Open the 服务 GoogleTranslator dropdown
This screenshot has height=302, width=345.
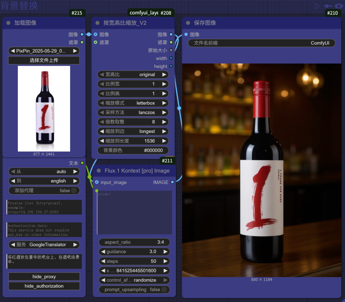point(44,245)
